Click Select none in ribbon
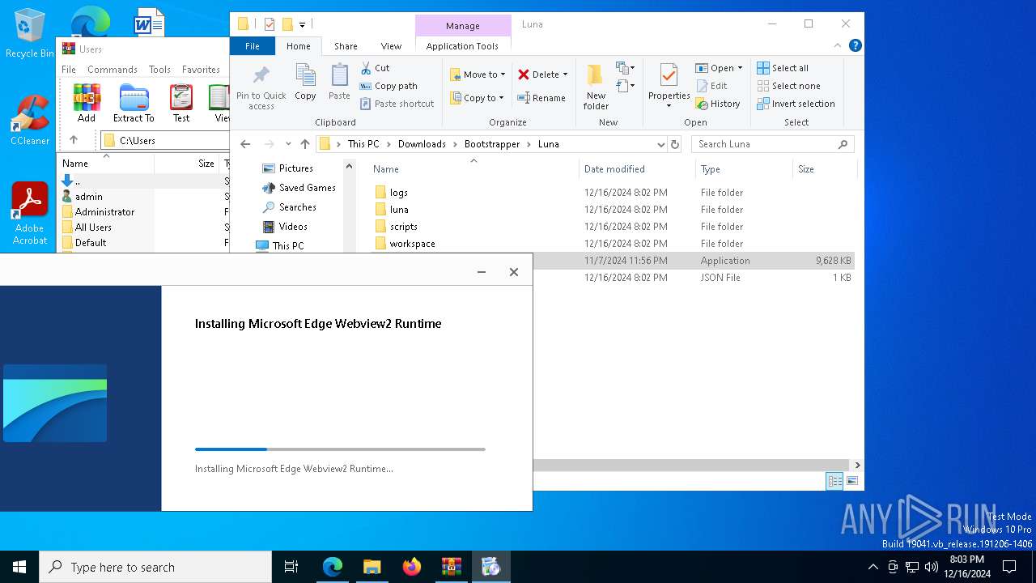The width and height of the screenshot is (1036, 583). click(788, 86)
